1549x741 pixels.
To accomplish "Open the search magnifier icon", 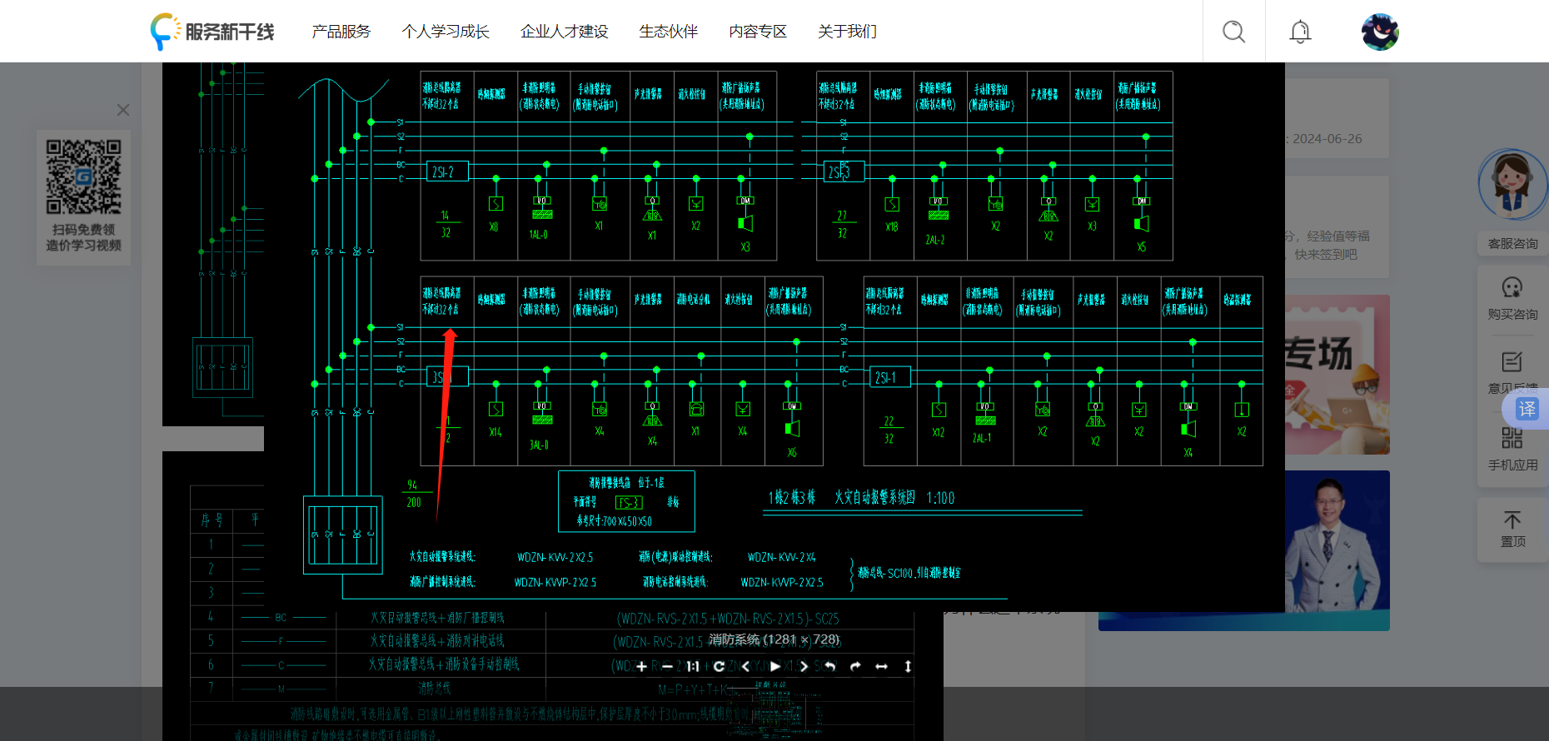I will click(x=1233, y=32).
